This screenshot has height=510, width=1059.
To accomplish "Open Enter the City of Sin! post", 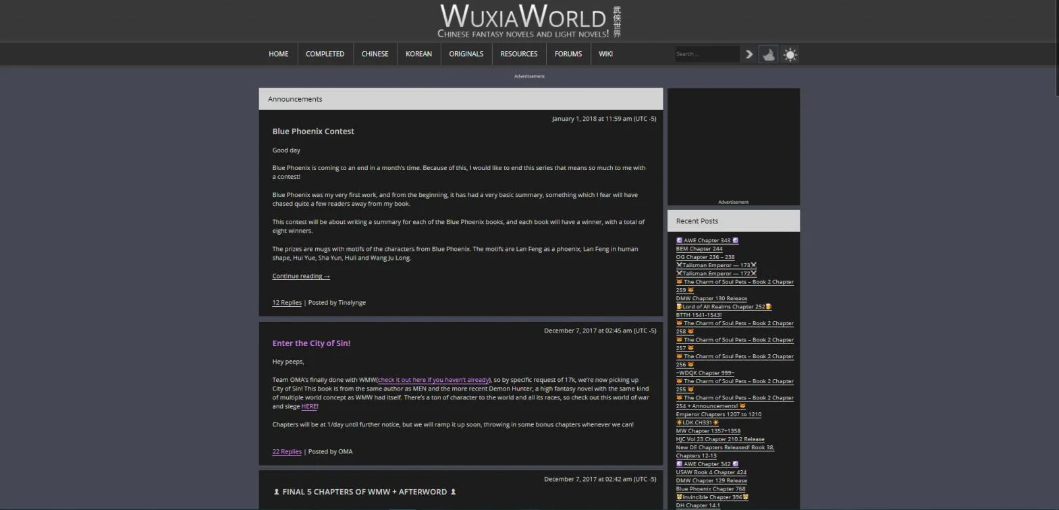I will coord(311,343).
